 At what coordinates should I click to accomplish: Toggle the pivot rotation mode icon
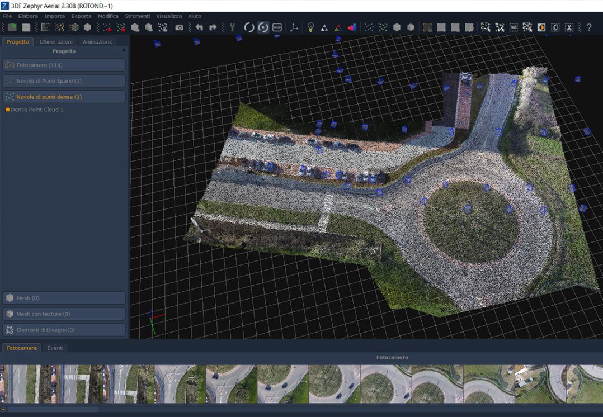point(249,27)
